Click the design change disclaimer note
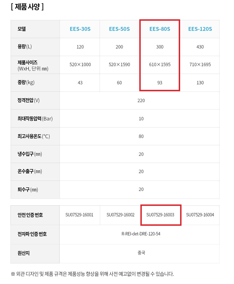The height and width of the screenshot is (284, 234). (92, 274)
